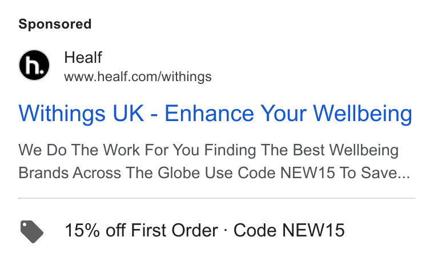The height and width of the screenshot is (265, 434).
Task: Open the www.healf.com/withings display URL
Action: click(138, 77)
